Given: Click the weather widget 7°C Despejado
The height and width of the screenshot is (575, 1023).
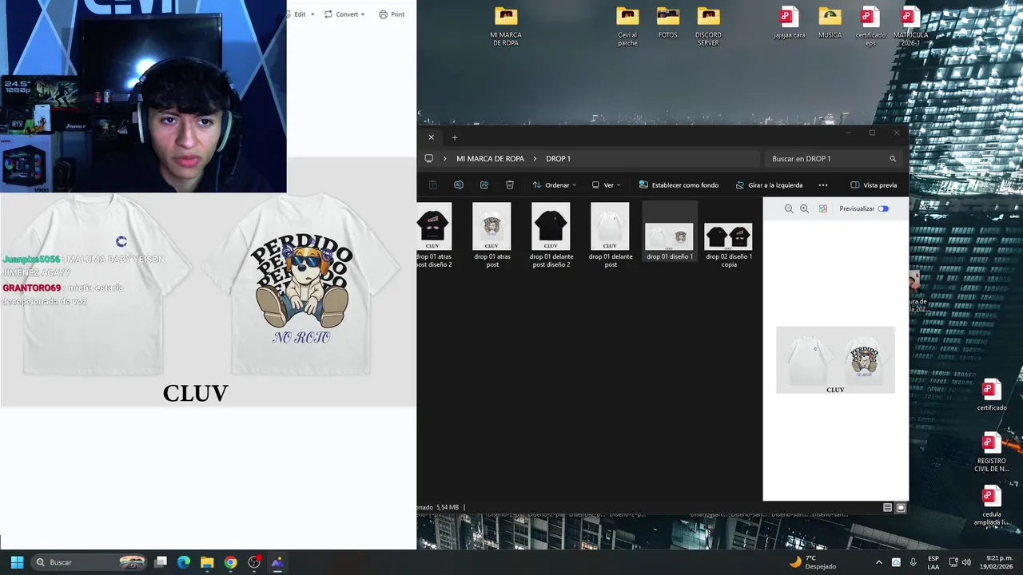Looking at the screenshot, I should point(813,562).
